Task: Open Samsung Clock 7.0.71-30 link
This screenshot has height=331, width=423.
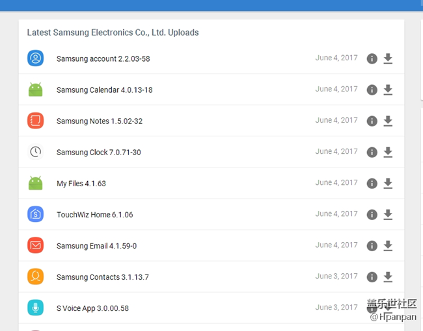Action: coord(98,153)
